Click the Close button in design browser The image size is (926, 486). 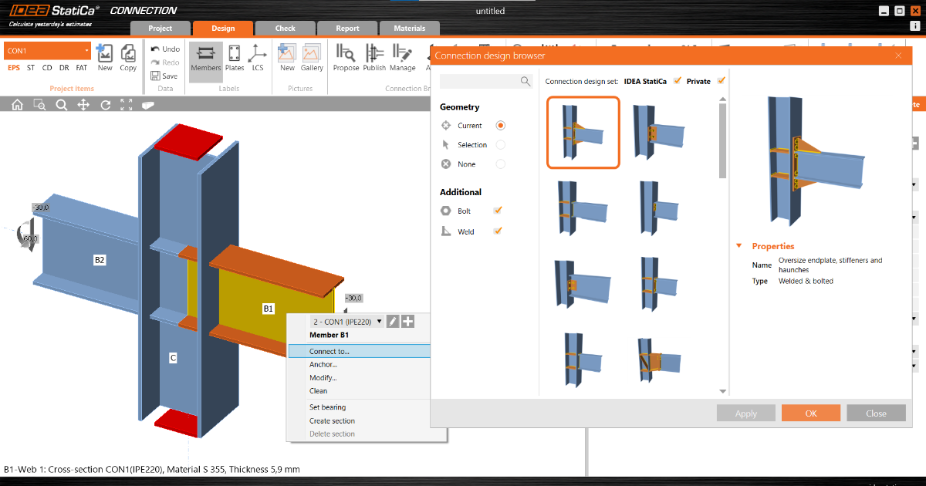[876, 413]
